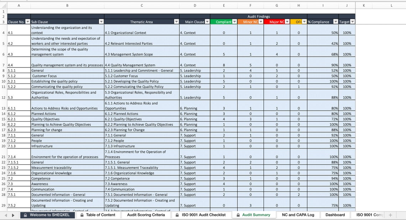Open the filter icon on the Target column

tap(352, 21)
